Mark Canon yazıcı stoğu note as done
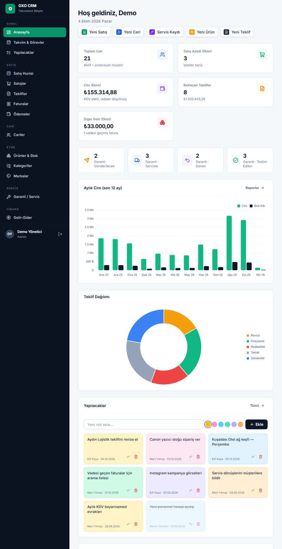Viewport: 282px width, 549px height. (191, 457)
